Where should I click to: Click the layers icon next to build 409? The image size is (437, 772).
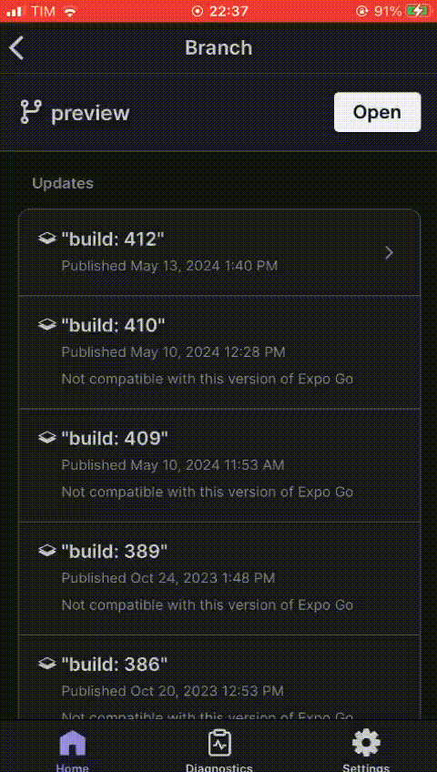pos(46,437)
